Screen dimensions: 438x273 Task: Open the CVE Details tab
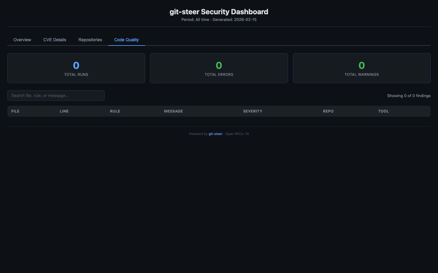55,40
